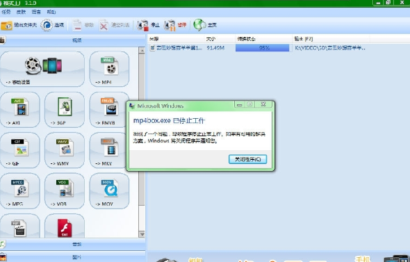Click the format list scroll up arrow
This screenshot has width=410, height=262.
(142, 50)
